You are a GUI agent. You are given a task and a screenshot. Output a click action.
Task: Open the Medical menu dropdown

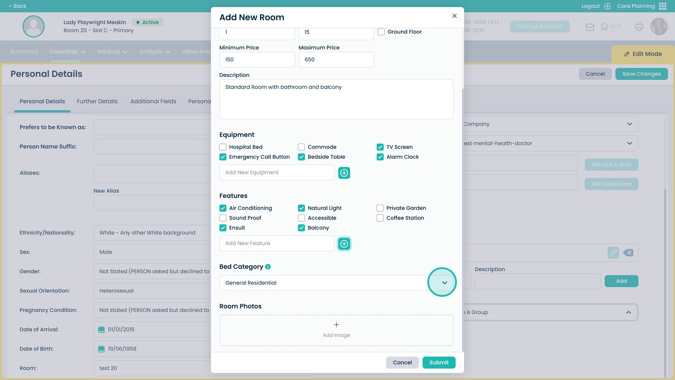pos(112,52)
